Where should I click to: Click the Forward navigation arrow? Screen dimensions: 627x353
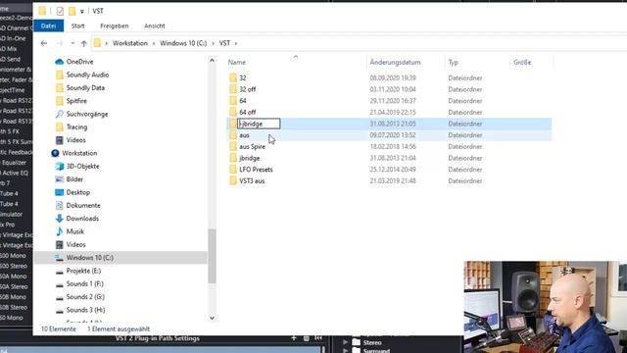(60, 43)
